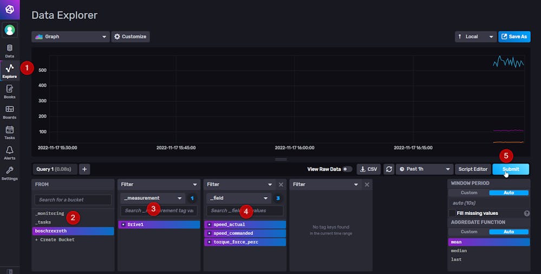The height and width of the screenshot is (274, 541).
Task: Select Custom for Window Period
Action: tap(469, 193)
